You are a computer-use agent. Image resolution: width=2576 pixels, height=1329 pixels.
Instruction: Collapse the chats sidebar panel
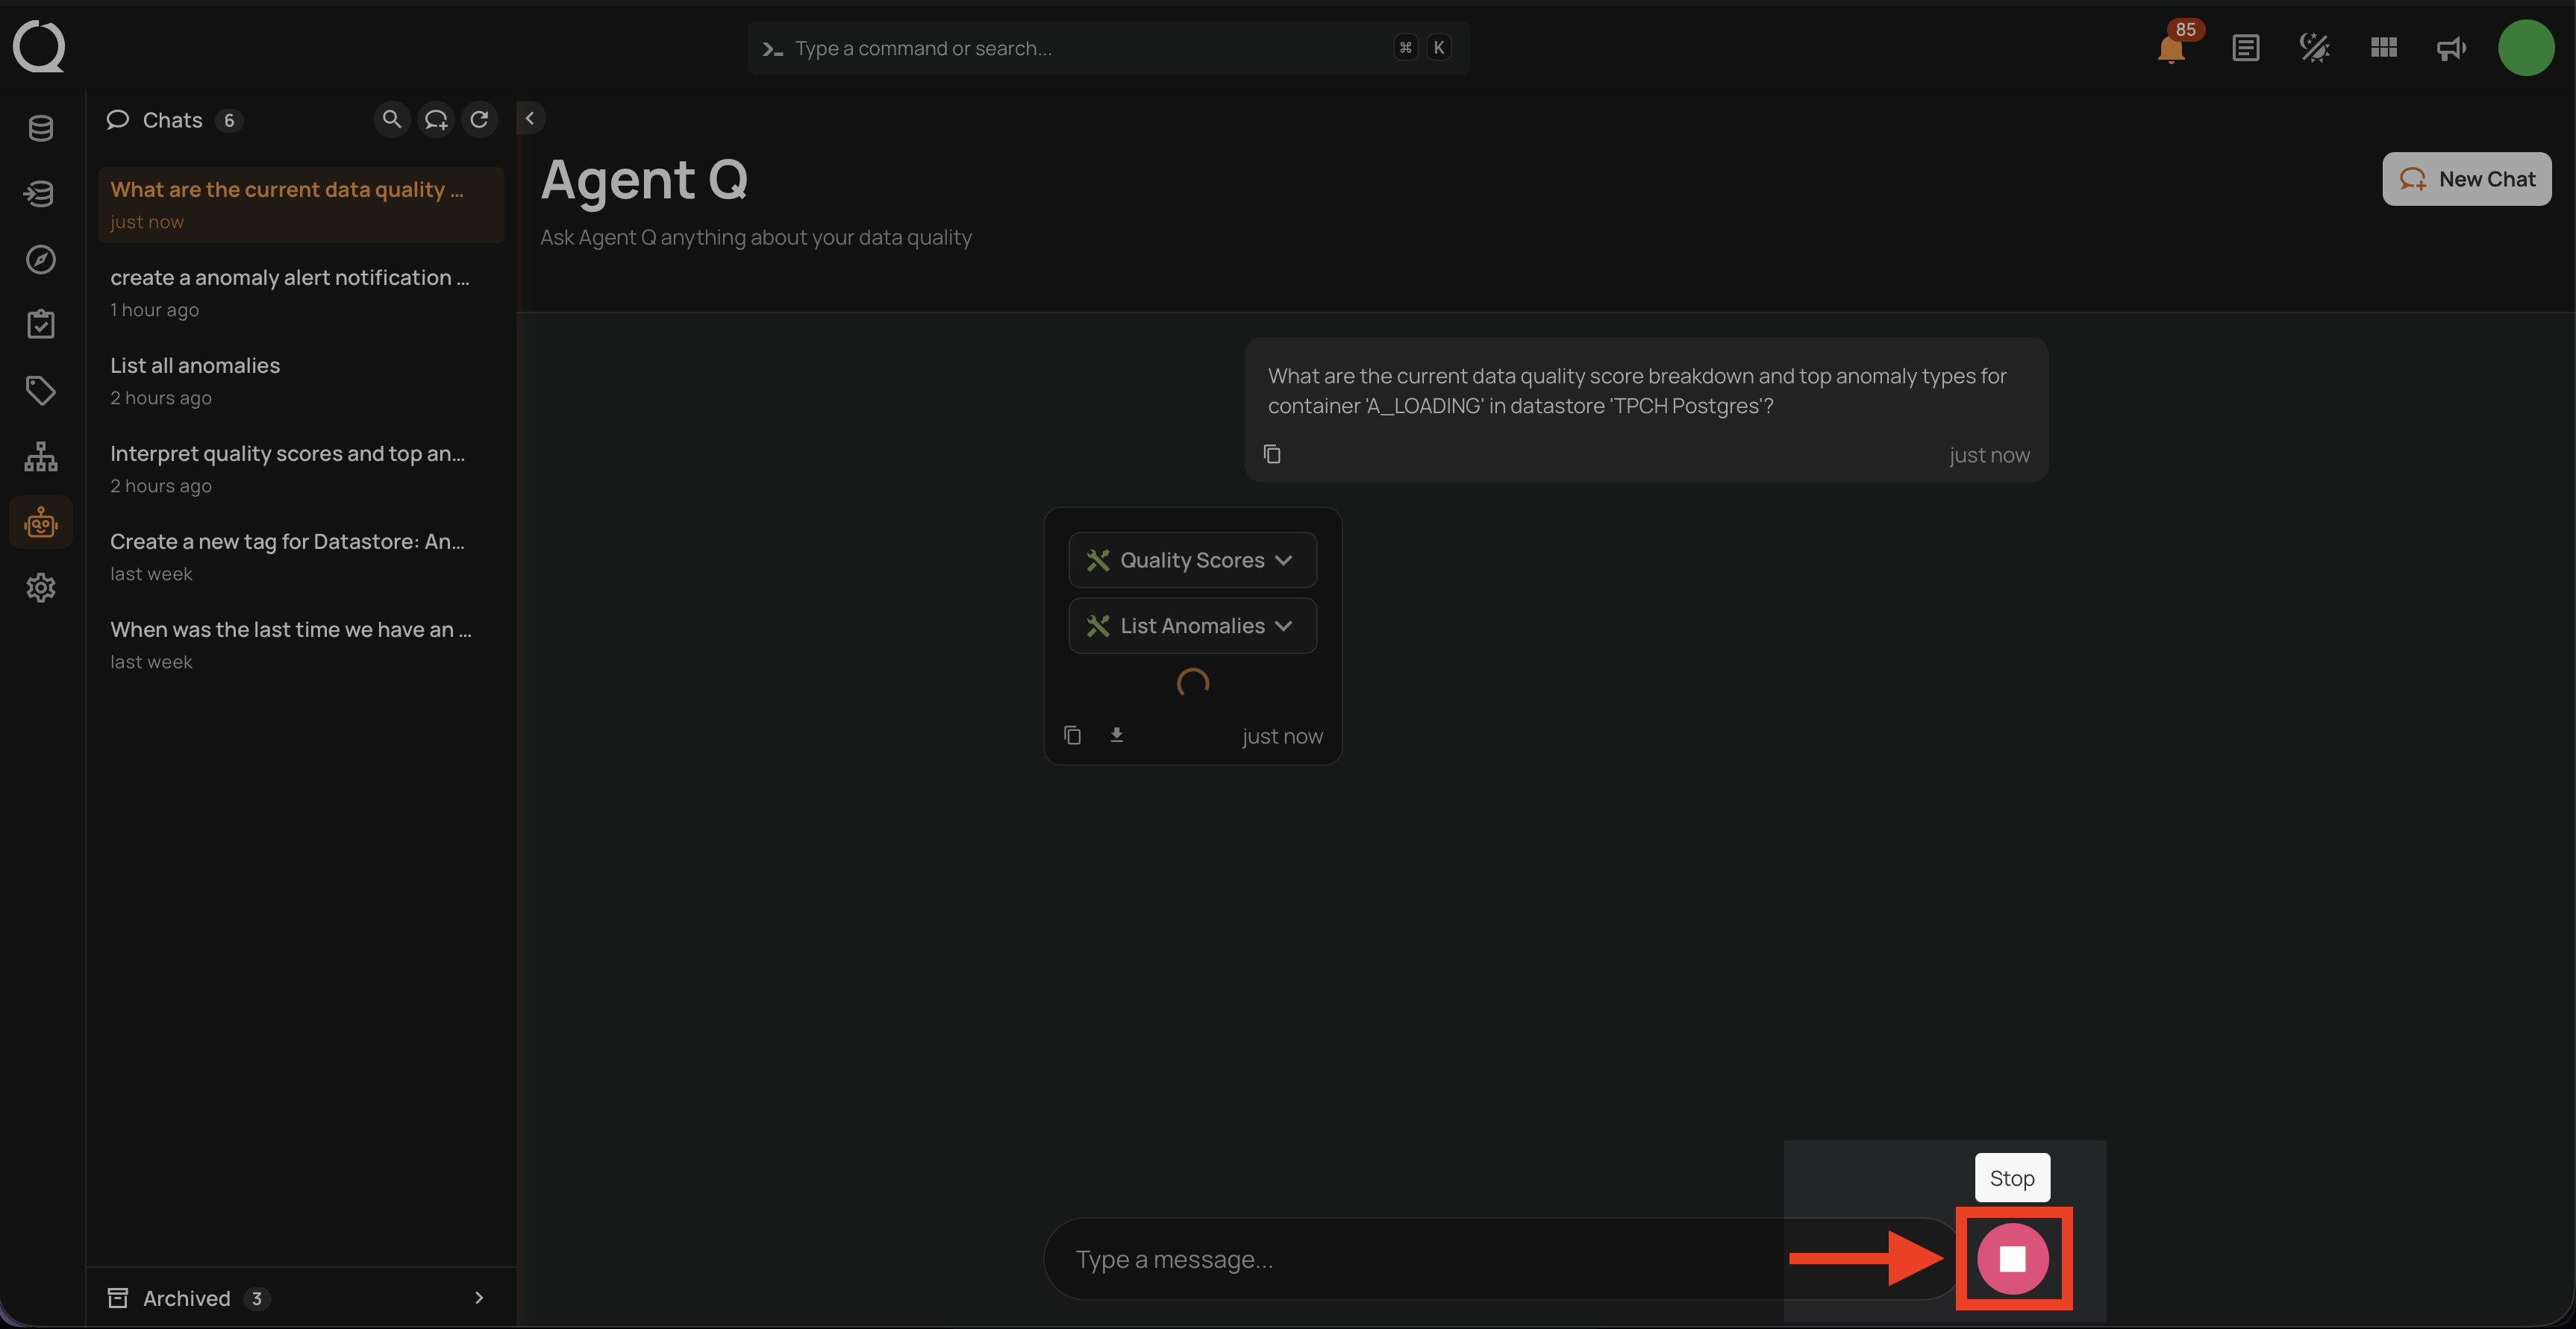tap(530, 119)
